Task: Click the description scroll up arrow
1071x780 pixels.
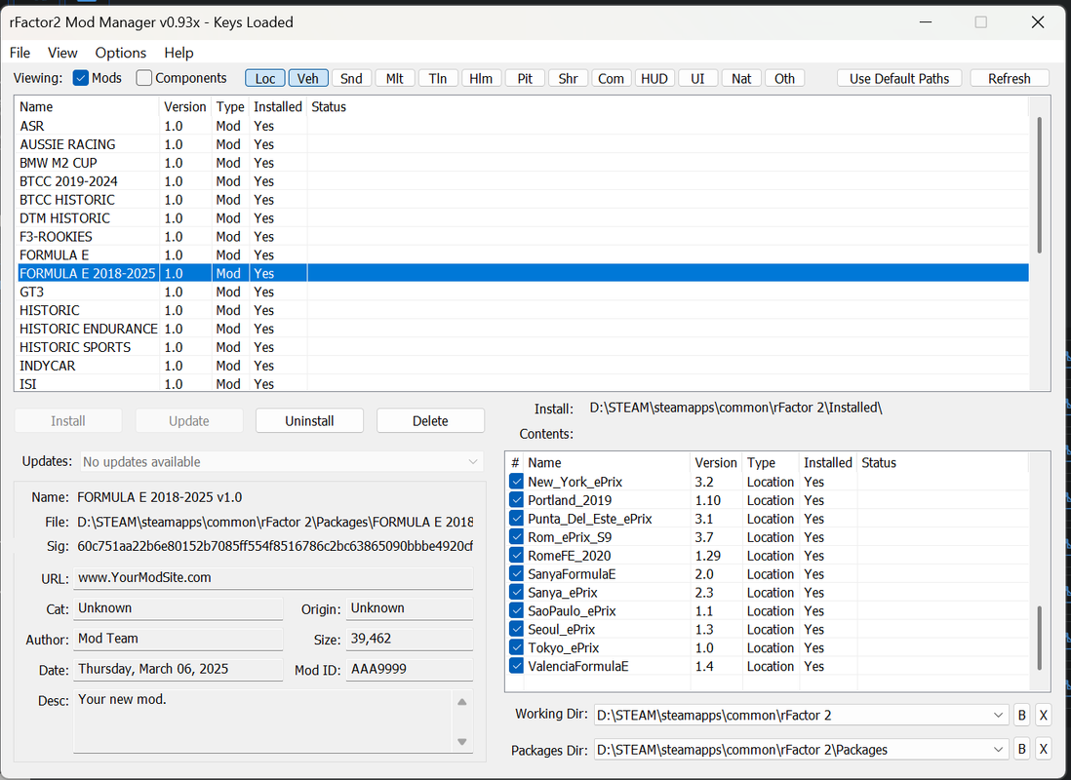Action: [x=461, y=701]
